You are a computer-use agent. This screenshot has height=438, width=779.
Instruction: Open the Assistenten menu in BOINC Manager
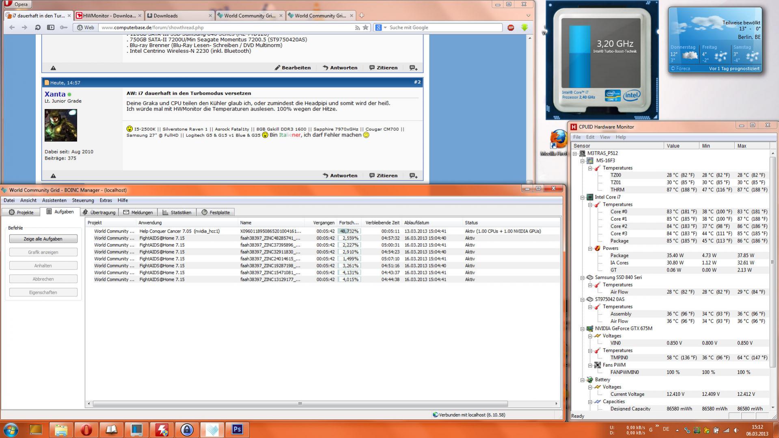point(54,200)
